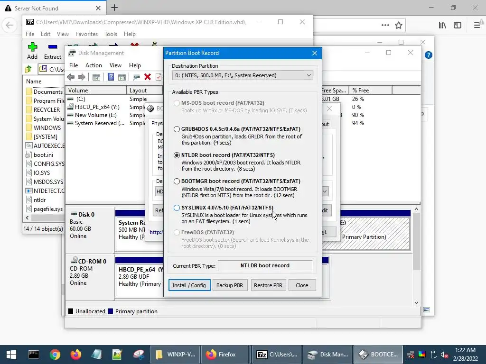This screenshot has width=486, height=364.
Task: Switch to Disk Management taskbar button
Action: pos(327,355)
